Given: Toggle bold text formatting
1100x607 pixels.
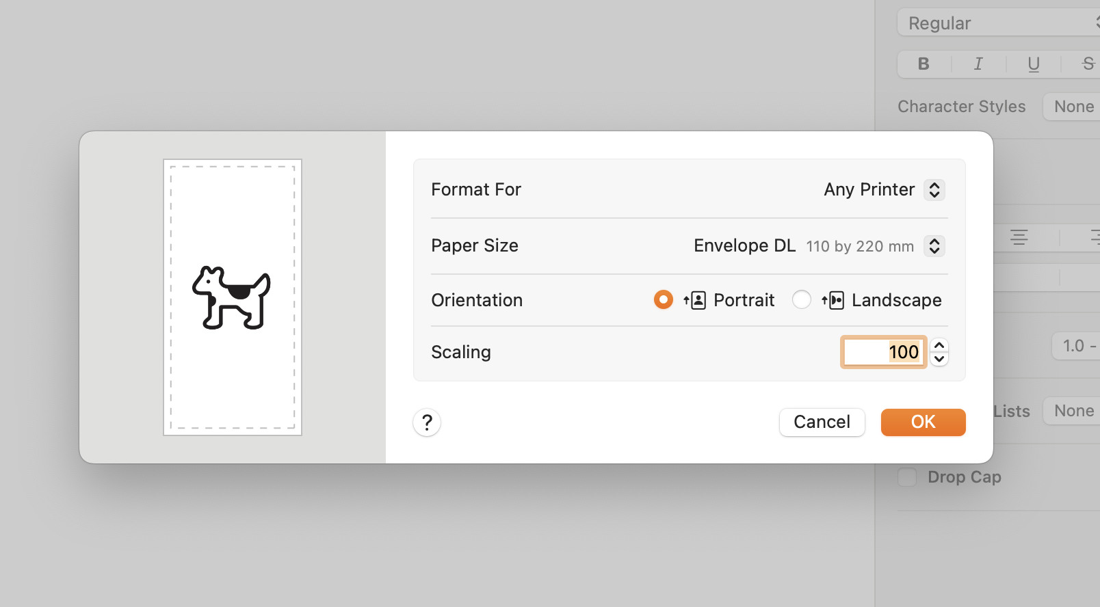Looking at the screenshot, I should coord(923,64).
